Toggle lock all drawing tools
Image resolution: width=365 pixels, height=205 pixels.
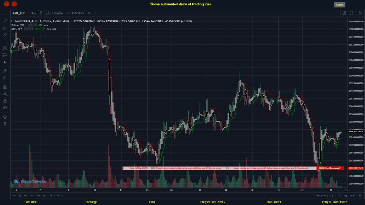click(x=5, y=101)
